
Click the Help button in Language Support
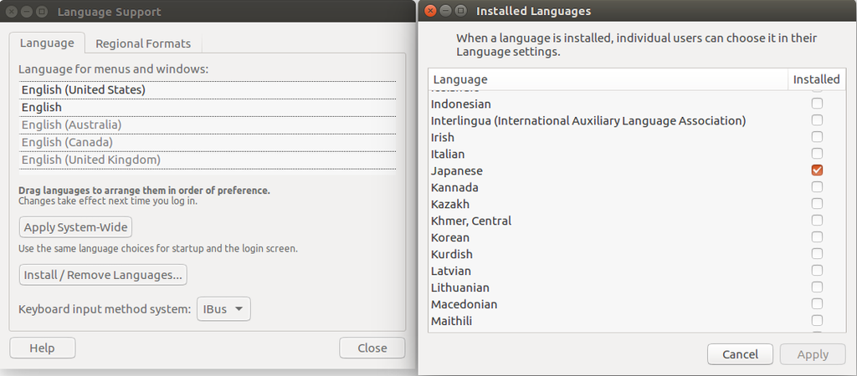(42, 348)
